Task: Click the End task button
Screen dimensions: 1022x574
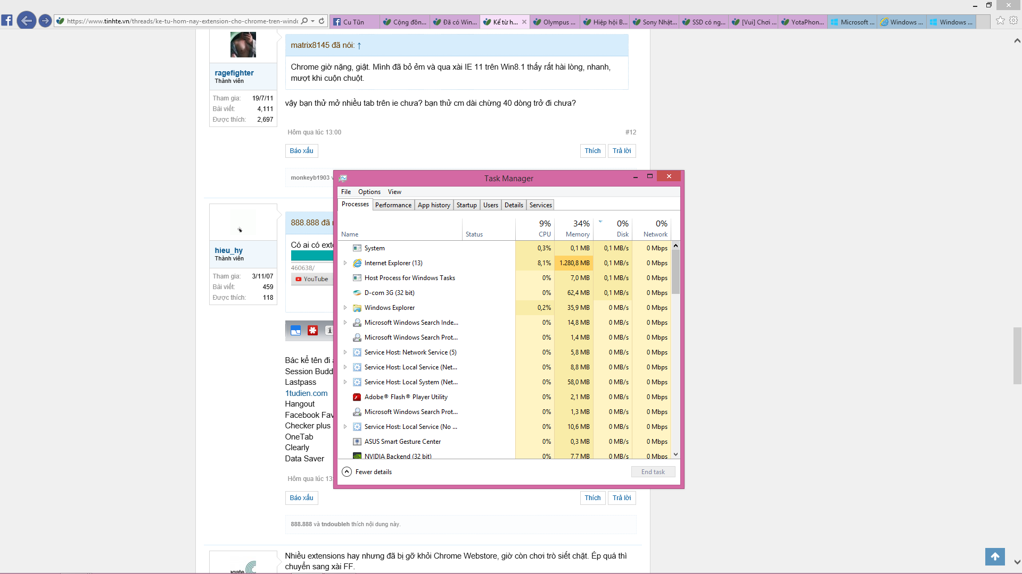Action: (x=653, y=472)
